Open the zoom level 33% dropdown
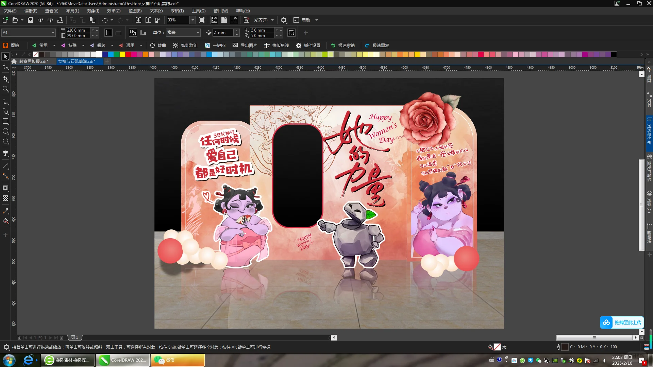653x367 pixels. pos(193,20)
